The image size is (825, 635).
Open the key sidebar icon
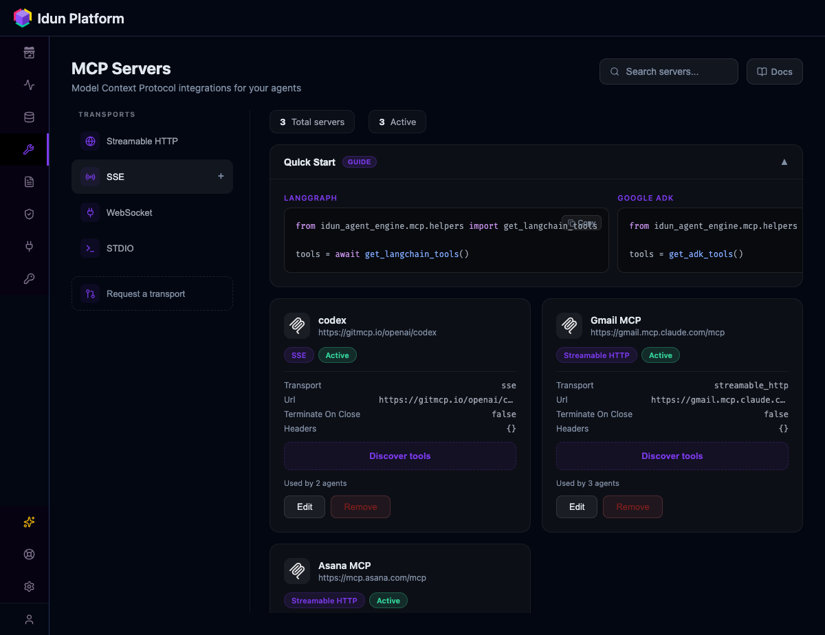29,278
